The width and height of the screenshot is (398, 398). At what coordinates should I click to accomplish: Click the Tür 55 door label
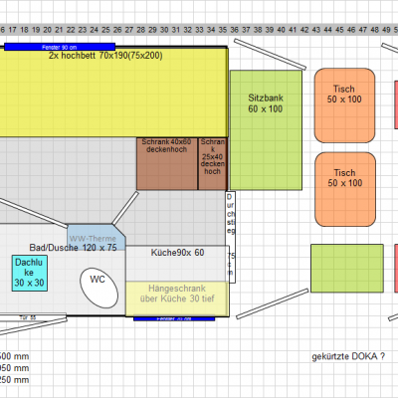coord(28,317)
